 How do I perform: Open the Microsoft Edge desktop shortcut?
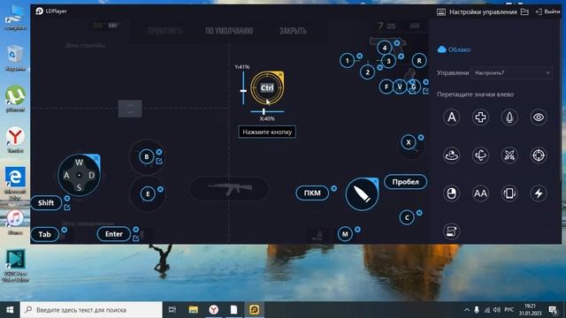click(15, 181)
